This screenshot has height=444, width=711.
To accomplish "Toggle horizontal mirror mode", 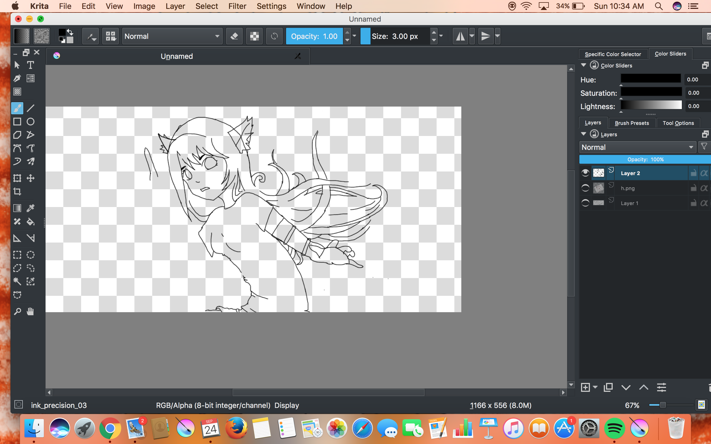I will [460, 36].
